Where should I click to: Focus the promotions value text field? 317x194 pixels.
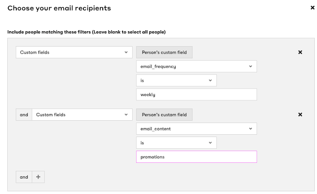pyautogui.click(x=197, y=157)
